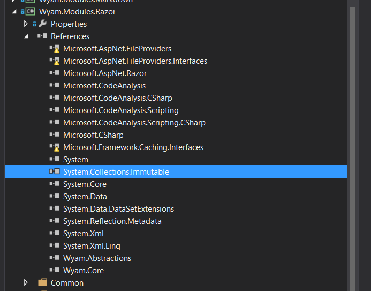Click the reference icon for Microsoft.CodeAnalysis

pyautogui.click(x=55, y=85)
